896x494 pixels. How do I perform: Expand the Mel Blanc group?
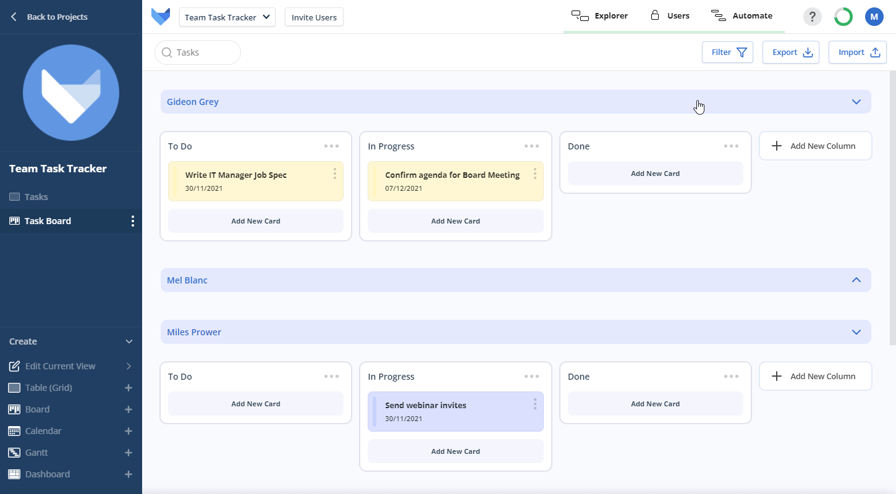(856, 280)
